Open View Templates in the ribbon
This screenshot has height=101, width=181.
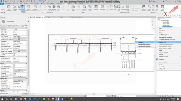(x=9, y=8)
